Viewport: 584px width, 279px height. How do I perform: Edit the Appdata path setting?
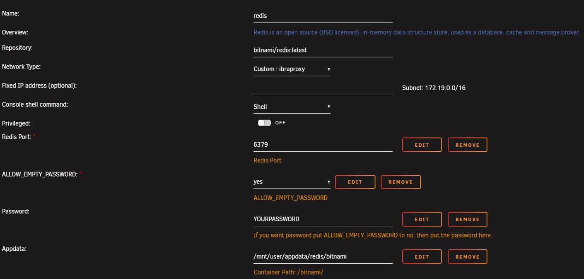coord(422,256)
